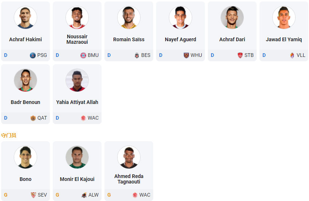Click the ALW club crest icon
The width and height of the screenshot is (309, 201).
click(84, 195)
